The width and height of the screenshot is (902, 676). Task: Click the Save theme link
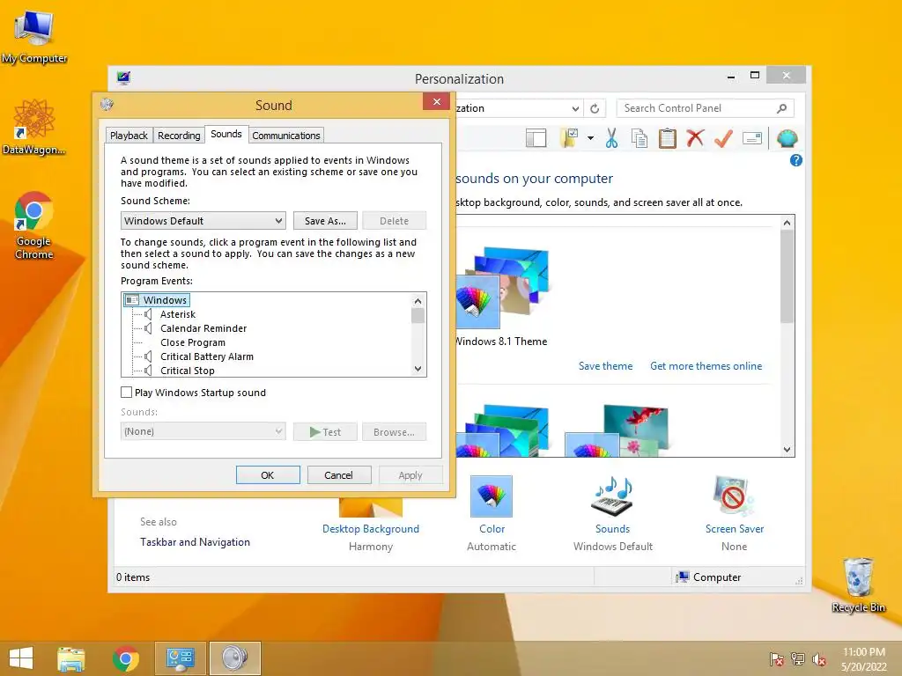tap(605, 366)
